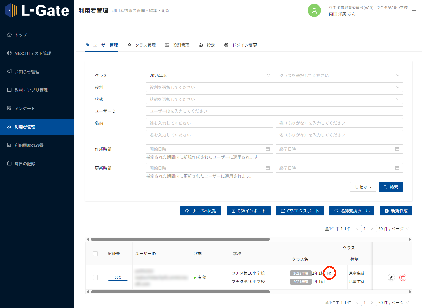Open the 役割 role selection dropdown

click(x=274, y=87)
